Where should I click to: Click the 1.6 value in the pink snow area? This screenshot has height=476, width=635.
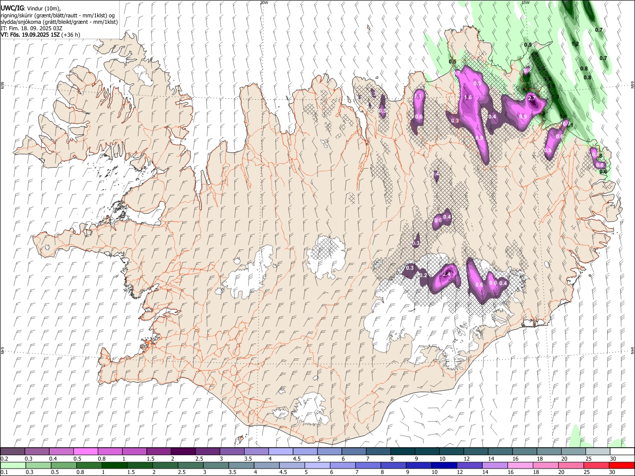[x=468, y=98]
